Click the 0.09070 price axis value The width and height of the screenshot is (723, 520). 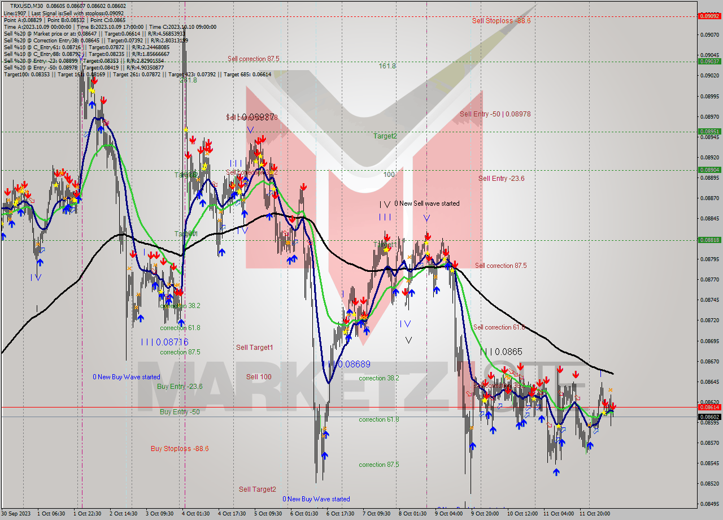pyautogui.click(x=711, y=34)
